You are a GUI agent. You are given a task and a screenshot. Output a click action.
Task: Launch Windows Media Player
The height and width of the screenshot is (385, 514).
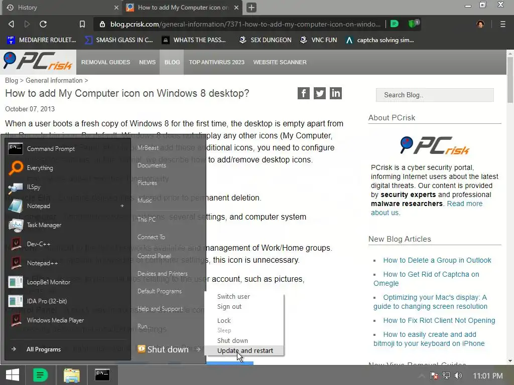(x=67, y=320)
